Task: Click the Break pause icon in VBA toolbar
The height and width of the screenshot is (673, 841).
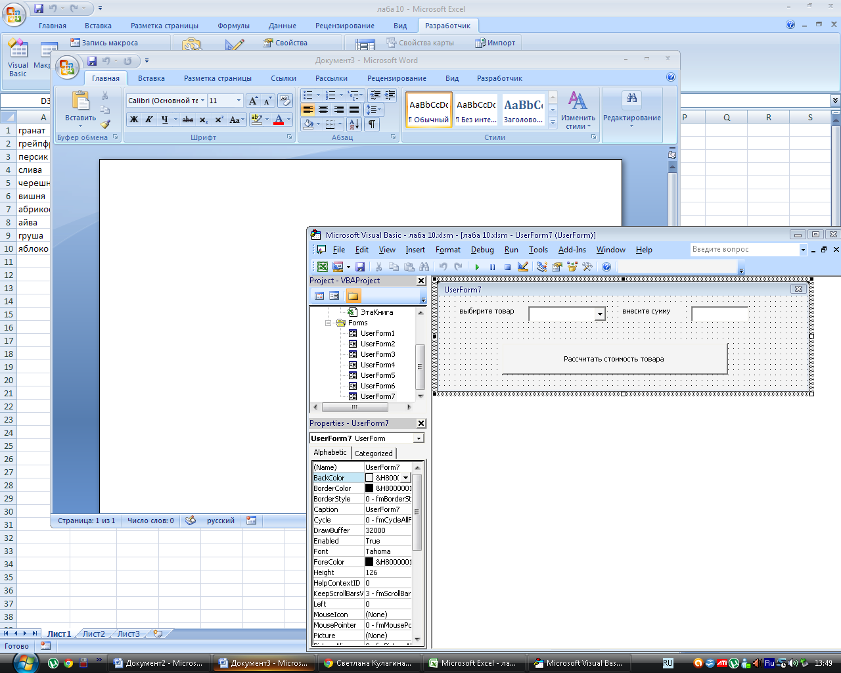Action: click(x=492, y=267)
